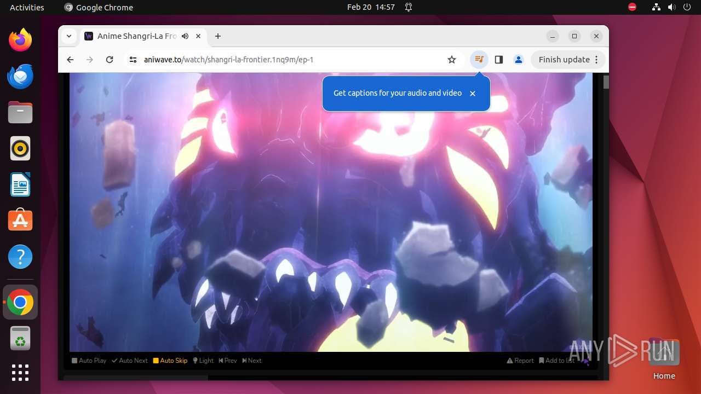The height and width of the screenshot is (394, 701).
Task: Open Ubuntu Software store in the dock
Action: (20, 221)
